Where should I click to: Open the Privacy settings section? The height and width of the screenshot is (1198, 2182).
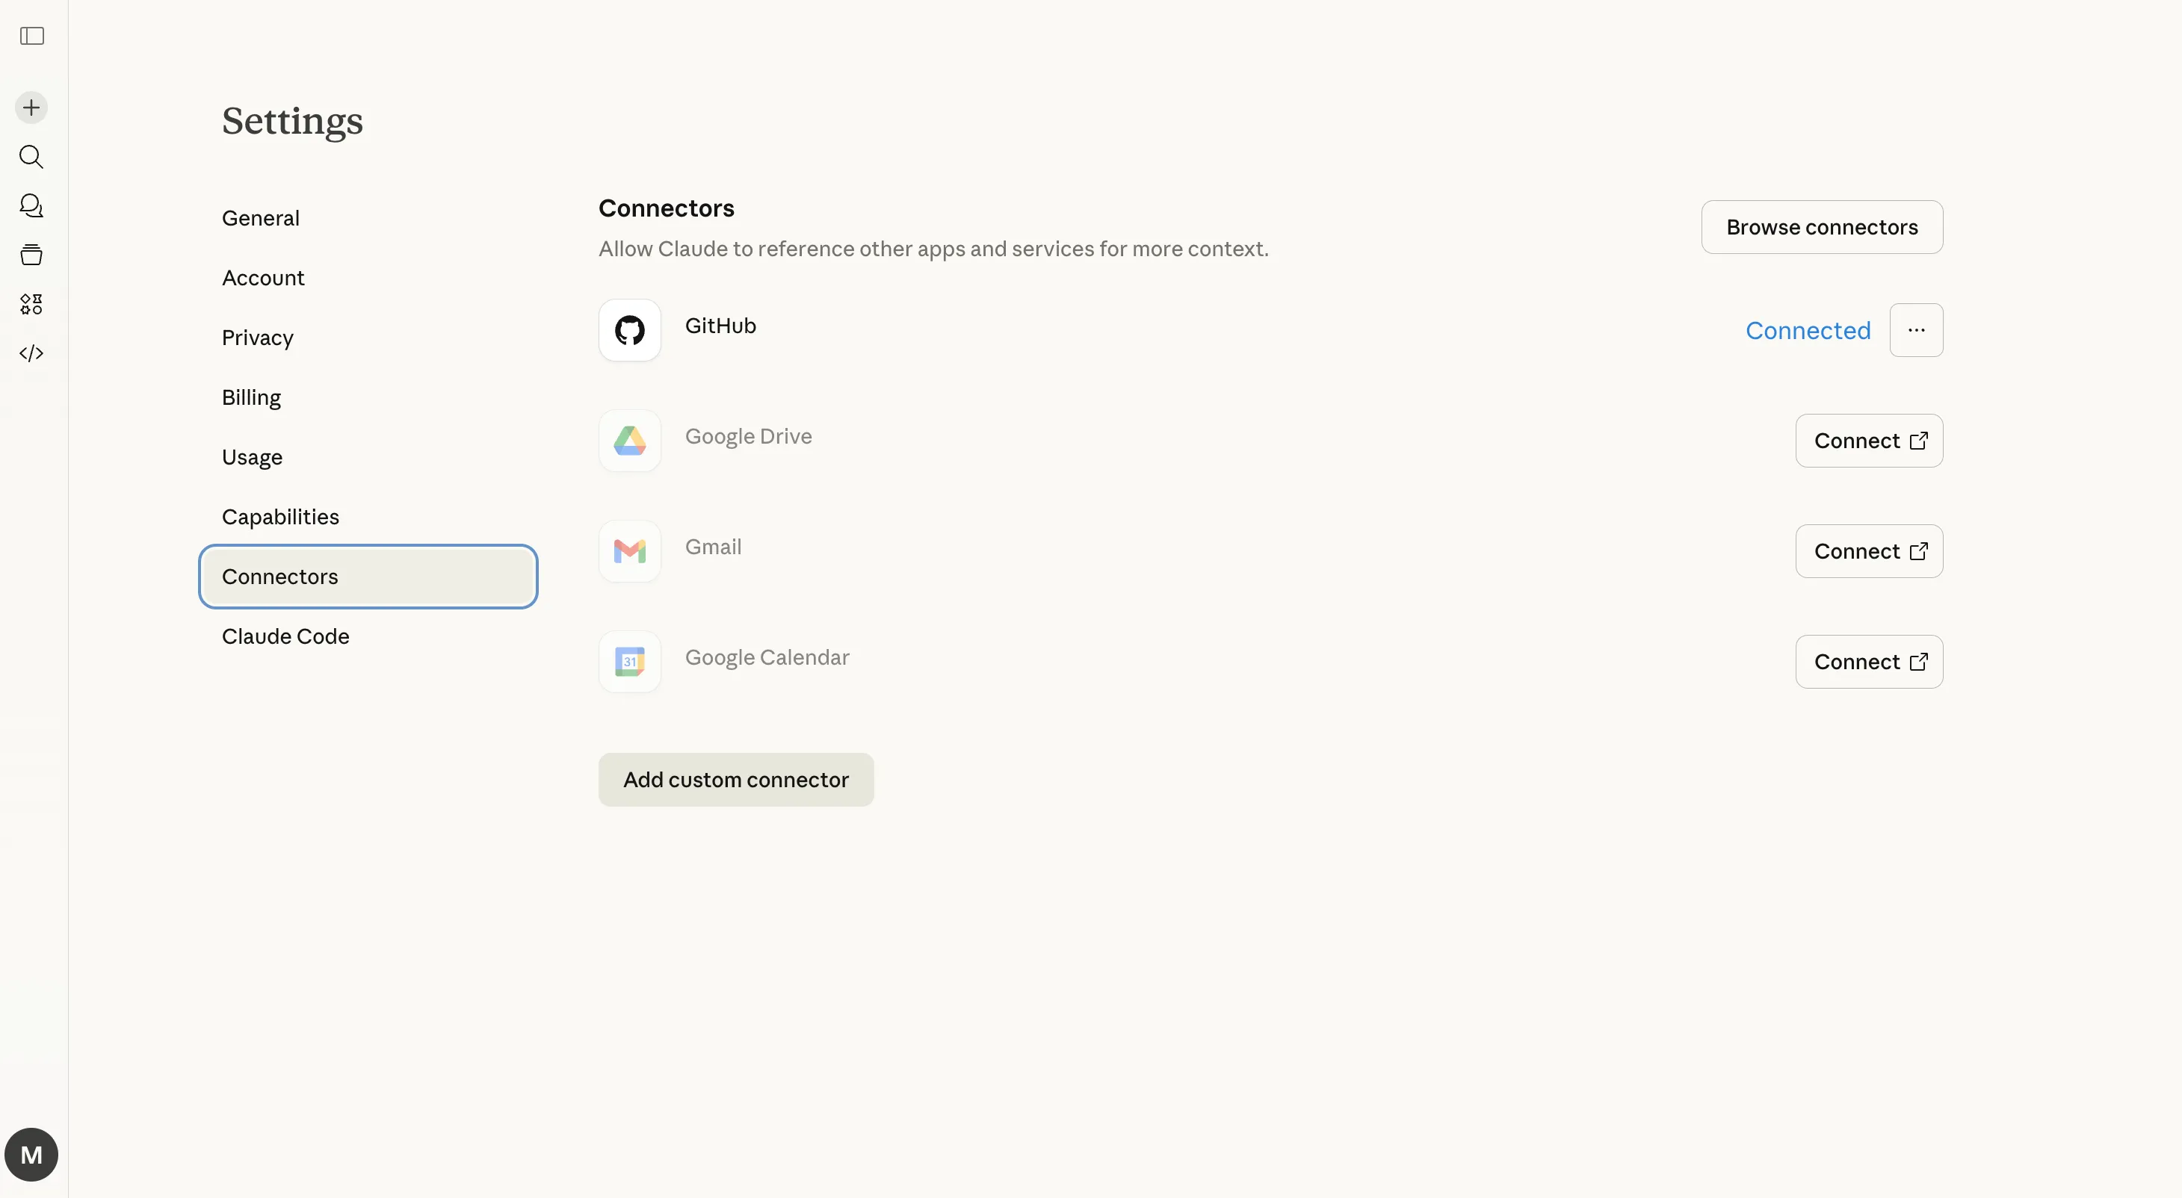pyautogui.click(x=258, y=337)
